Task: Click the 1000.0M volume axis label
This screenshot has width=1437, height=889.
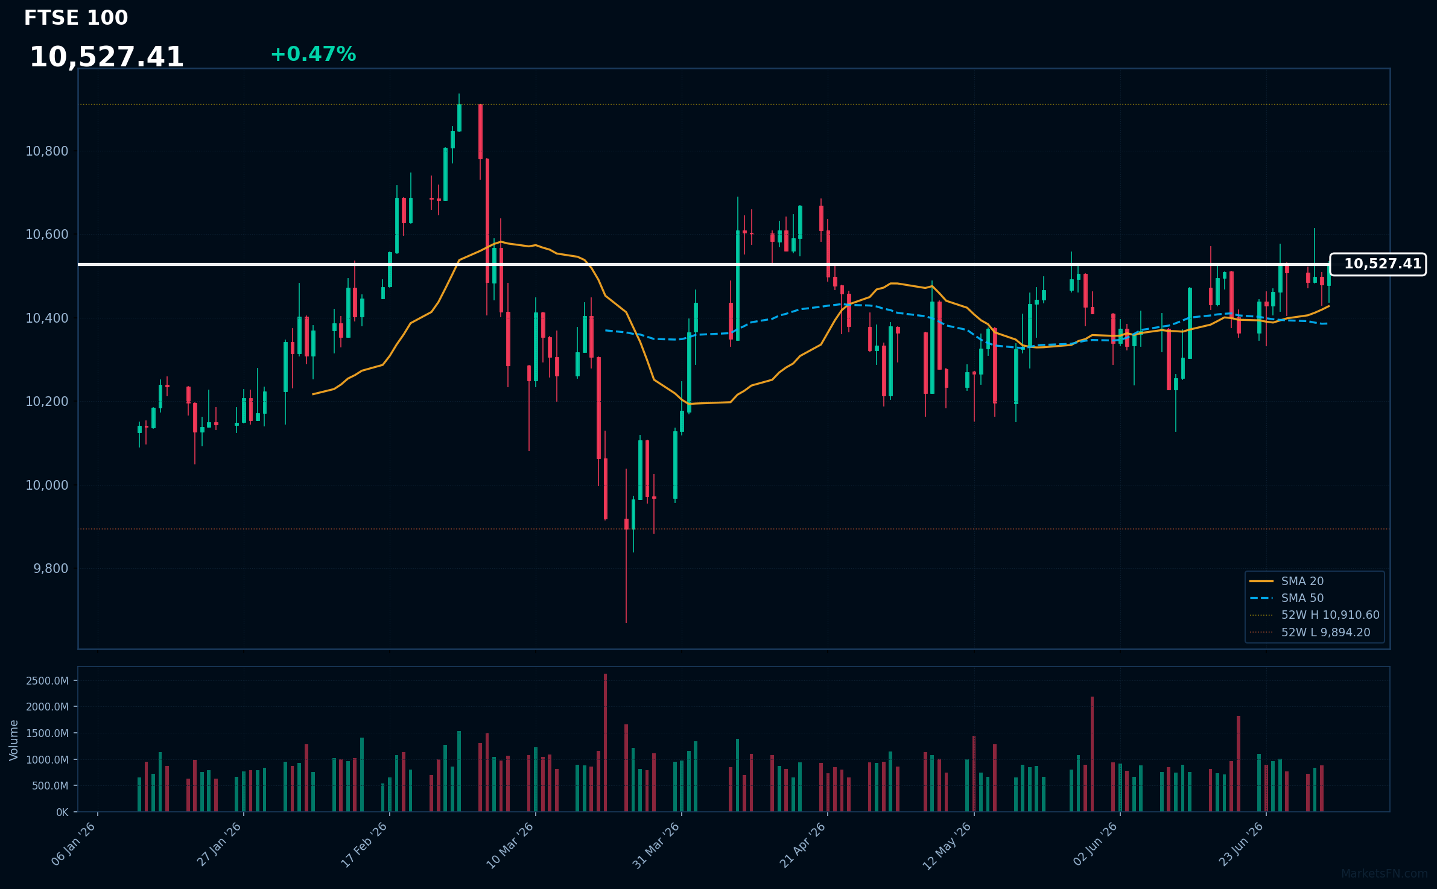Action: pyautogui.click(x=47, y=760)
